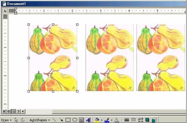
Task: Pick the Oval shape tool
Action: click(x=75, y=120)
